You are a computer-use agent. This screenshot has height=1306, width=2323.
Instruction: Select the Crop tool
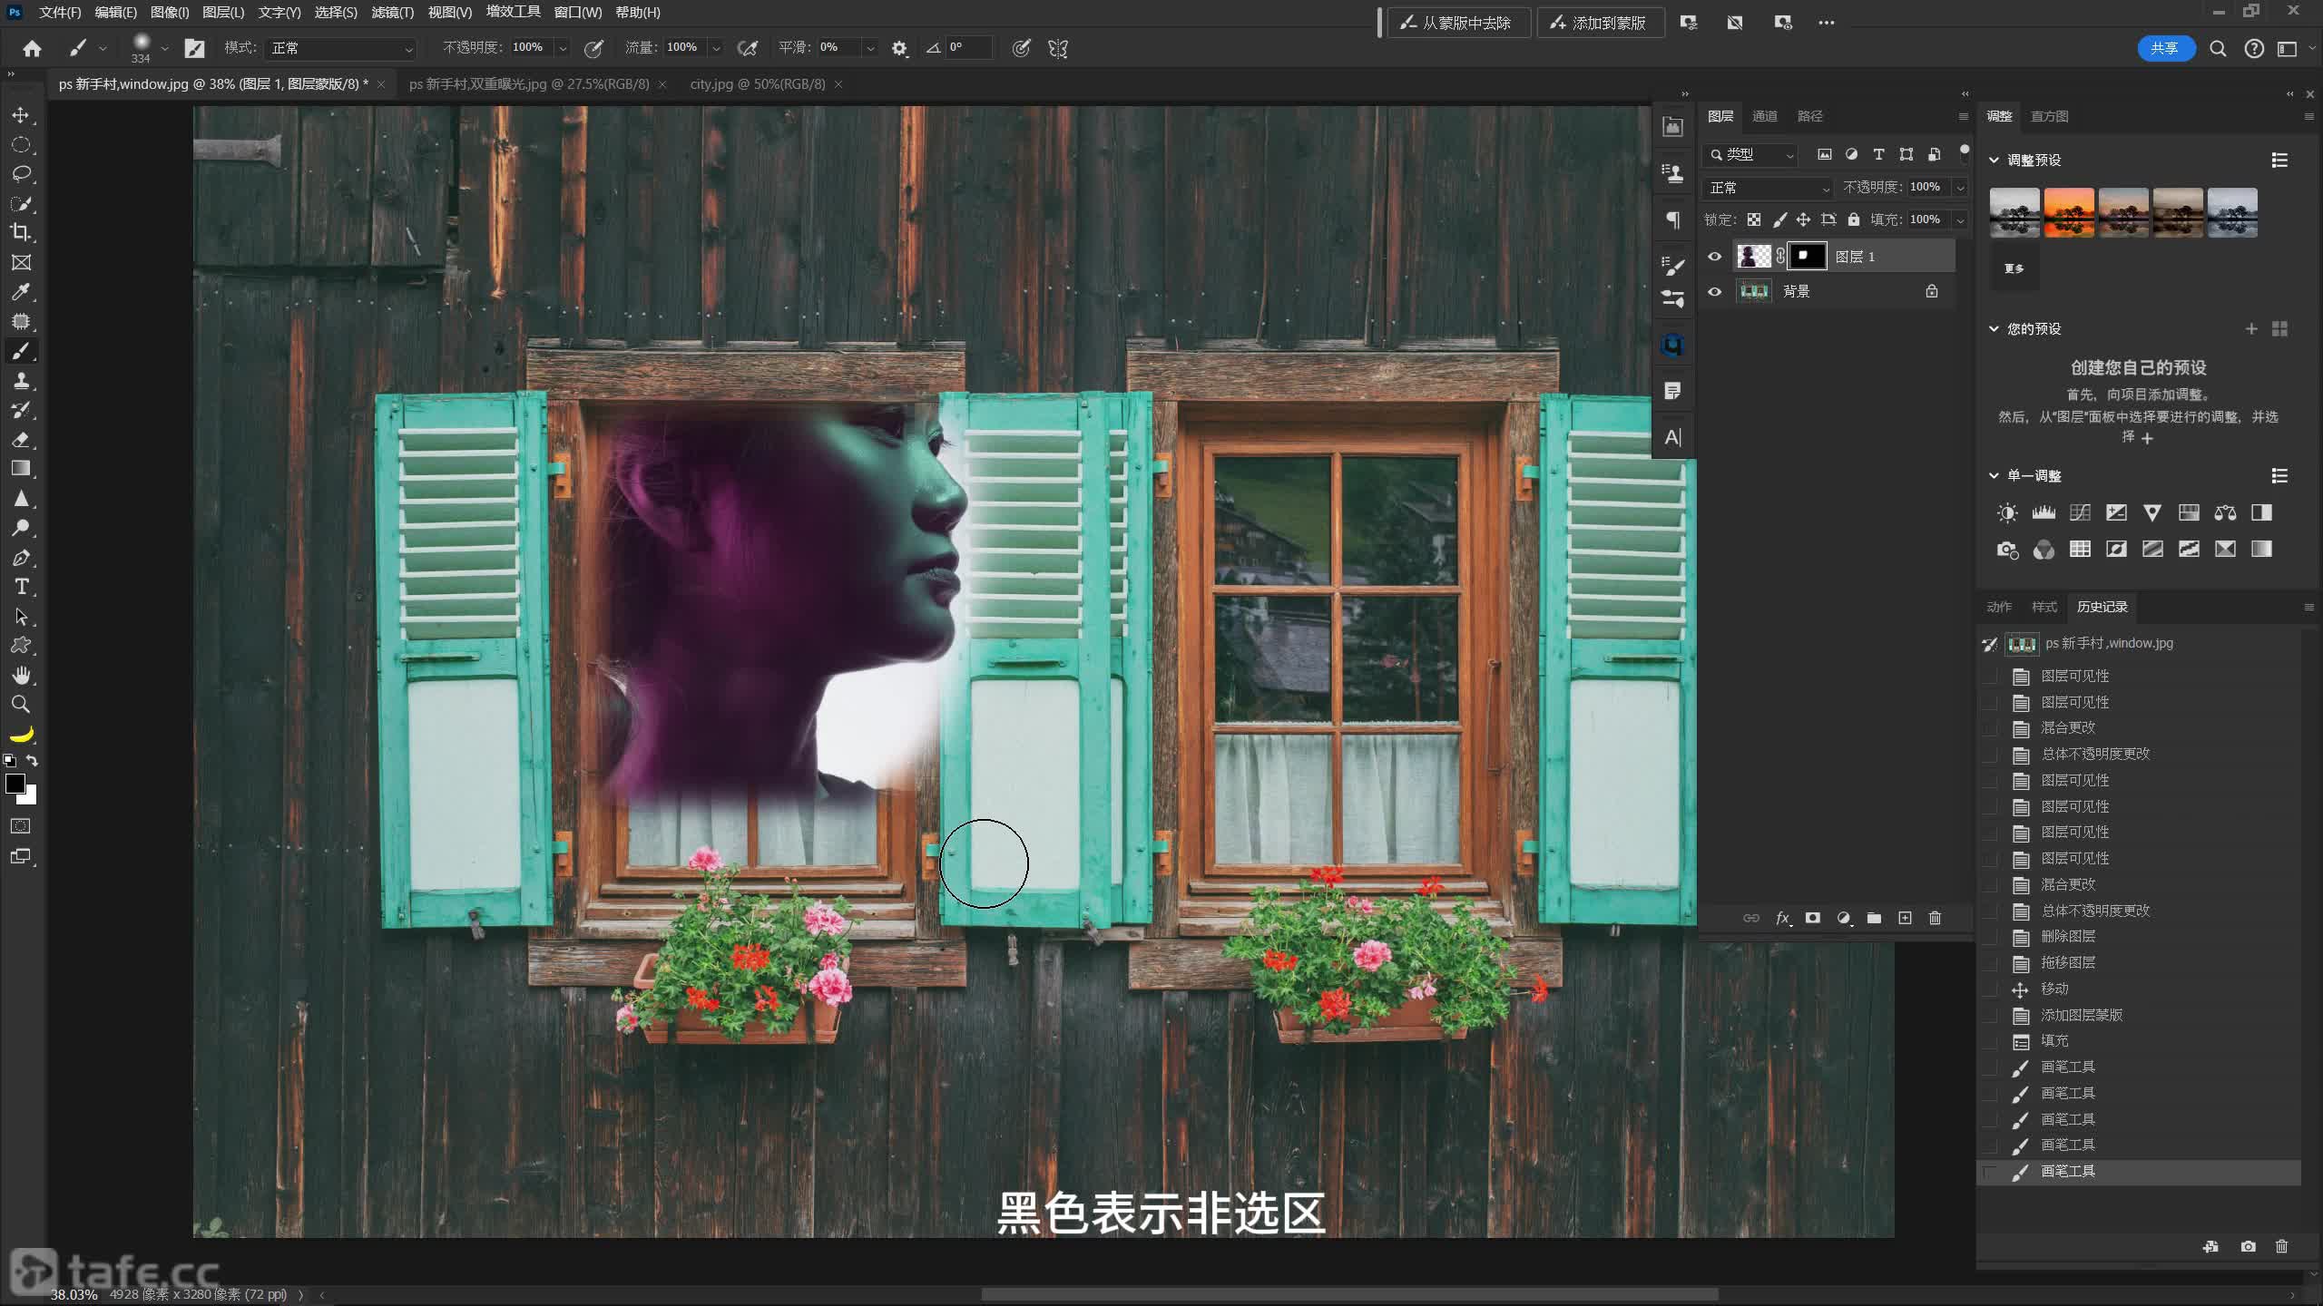21,232
